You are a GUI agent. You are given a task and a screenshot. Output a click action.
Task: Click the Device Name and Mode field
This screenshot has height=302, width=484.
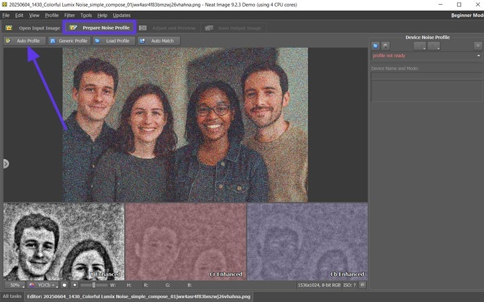point(426,76)
